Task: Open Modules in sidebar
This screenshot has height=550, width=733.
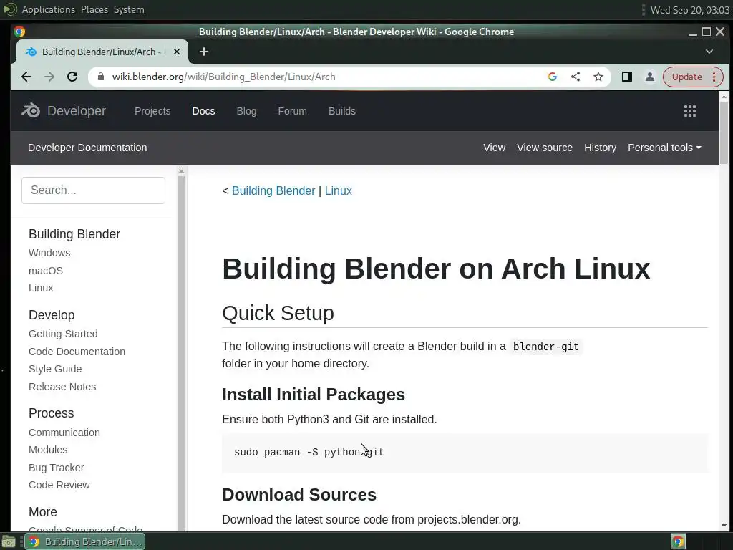Action: [48, 450]
